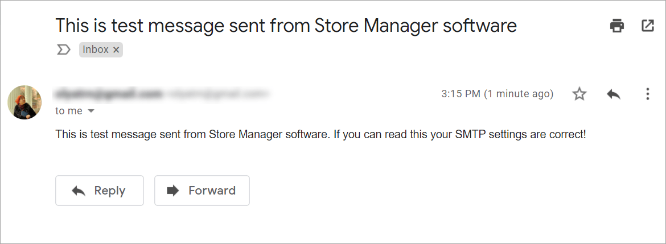Click the Inbox label chip text
The width and height of the screenshot is (666, 244).
click(x=95, y=50)
